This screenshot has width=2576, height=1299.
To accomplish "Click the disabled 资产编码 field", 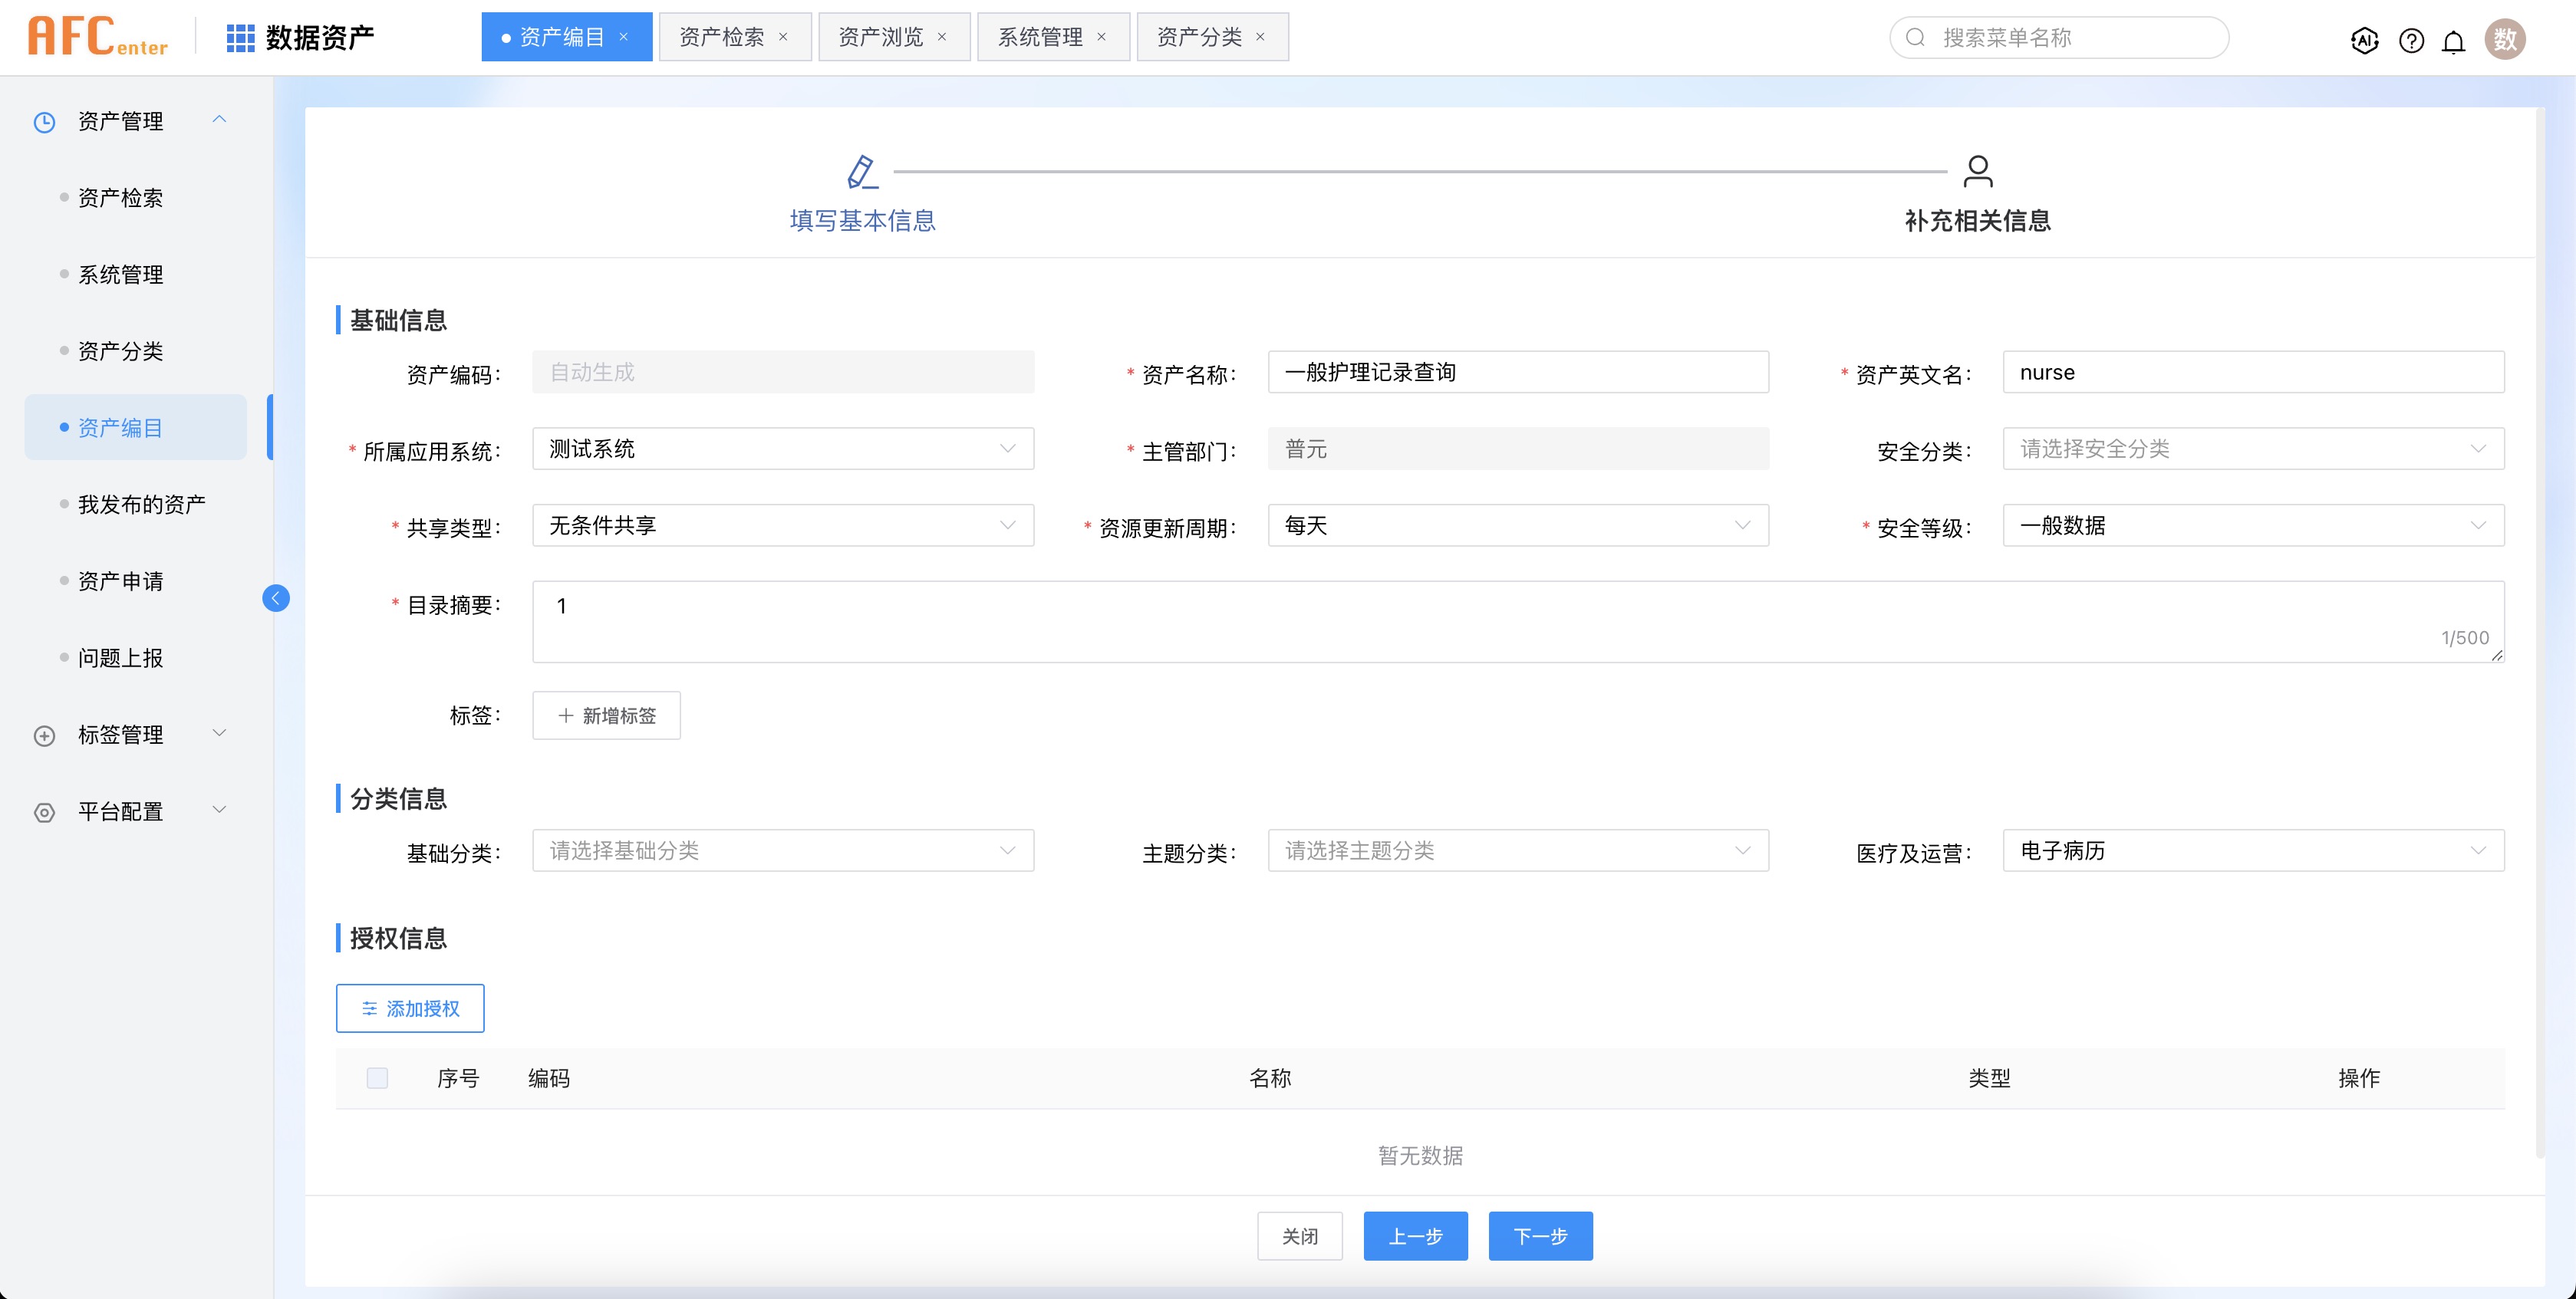I will coord(783,372).
